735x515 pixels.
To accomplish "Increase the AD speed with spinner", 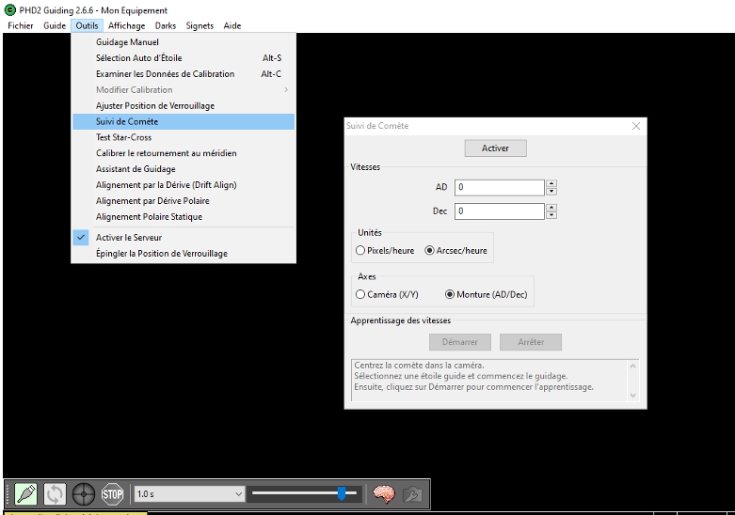I will (551, 183).
